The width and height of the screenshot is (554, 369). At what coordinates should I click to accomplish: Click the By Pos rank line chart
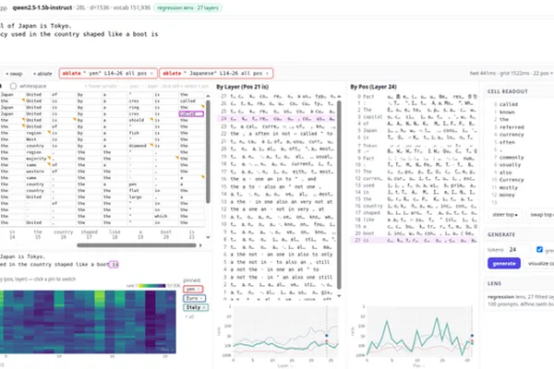pyautogui.click(x=420, y=331)
